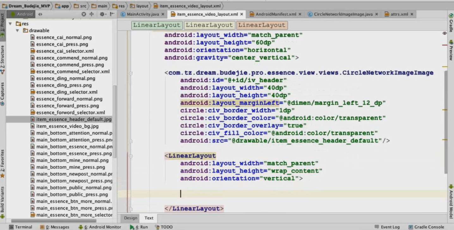The width and height of the screenshot is (454, 230).
Task: Click the Project tree vertical scrollbar
Action: pos(115,122)
